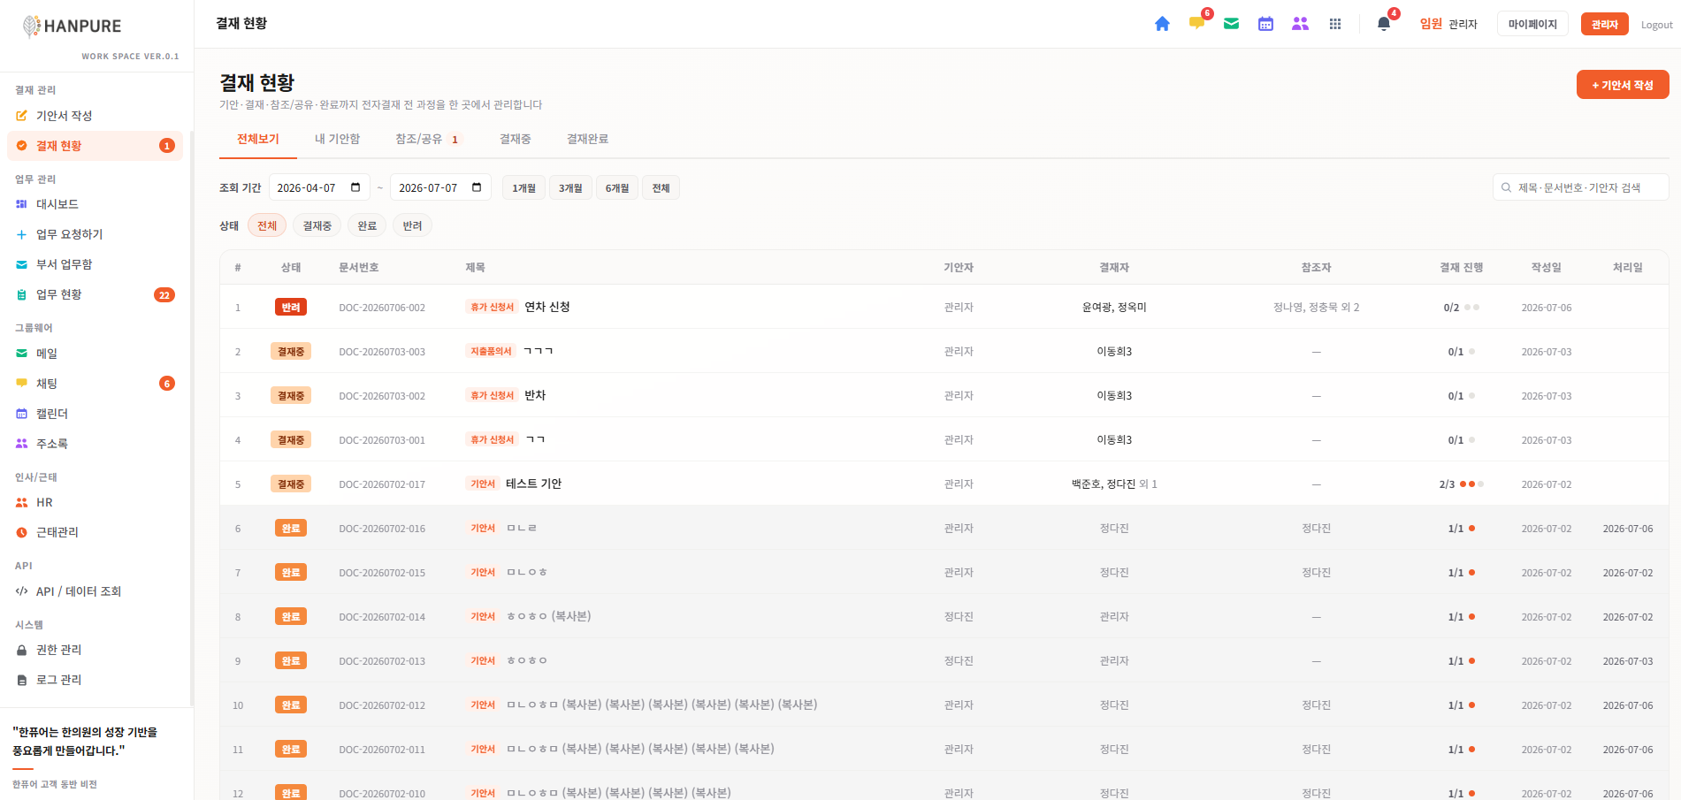1681x800 pixels.
Task: Click the 로그 관리 document icon in sidebar
Action: [21, 680]
